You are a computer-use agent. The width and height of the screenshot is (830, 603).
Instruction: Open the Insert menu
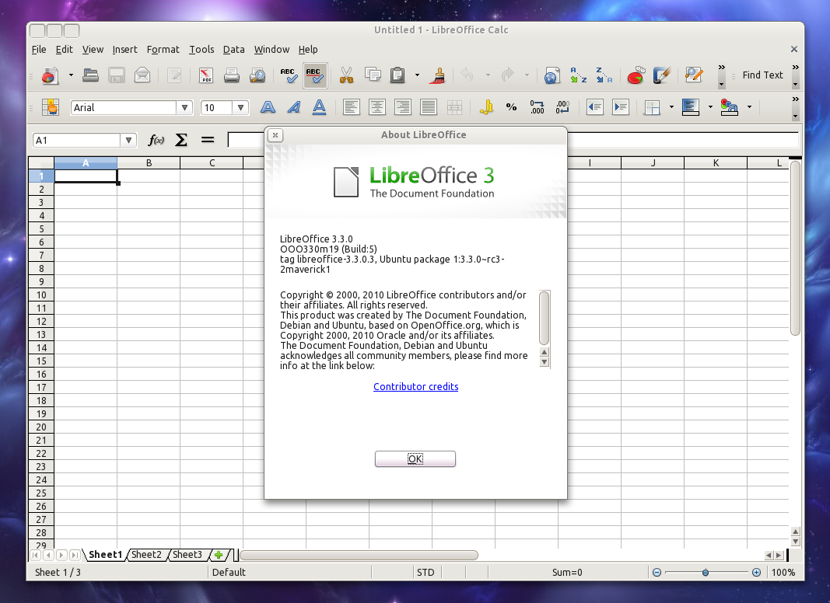(x=124, y=49)
